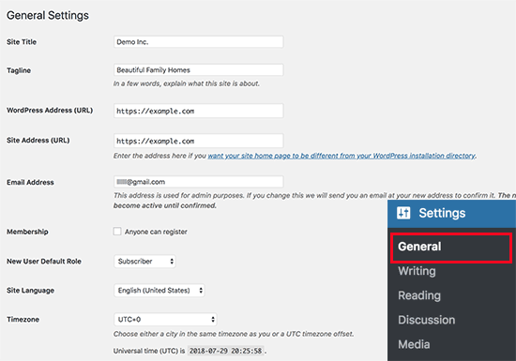
Task: Click the Site Title input field
Action: click(199, 42)
